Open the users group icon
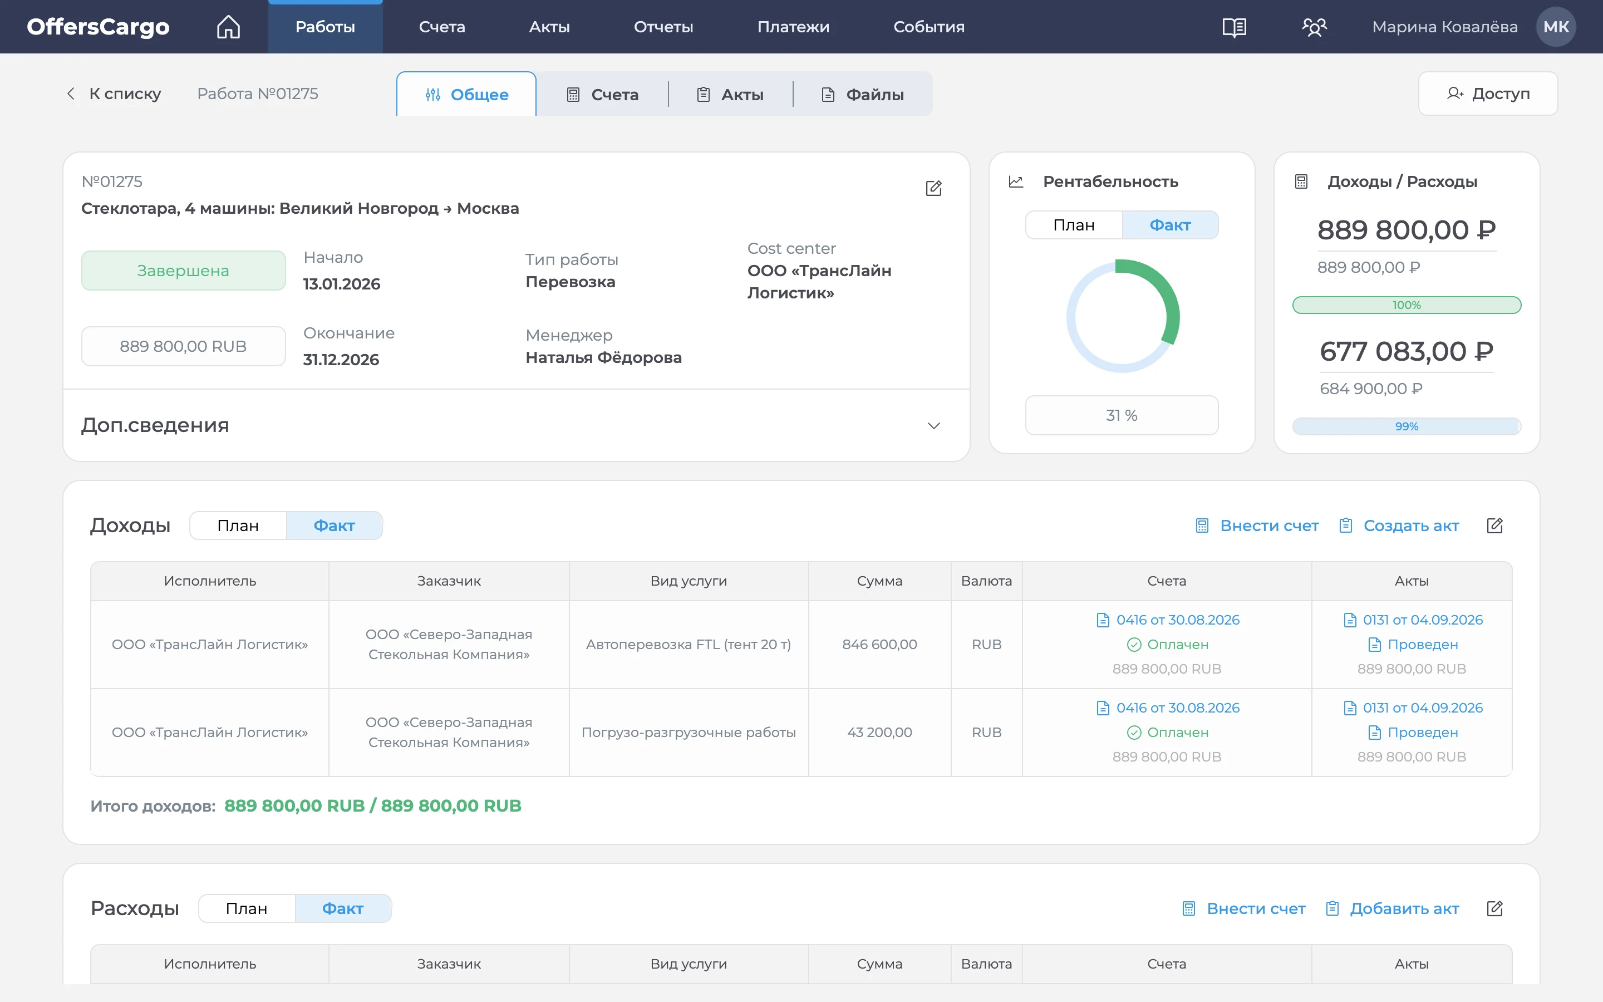Viewport: 1603px width, 1002px height. [1314, 27]
